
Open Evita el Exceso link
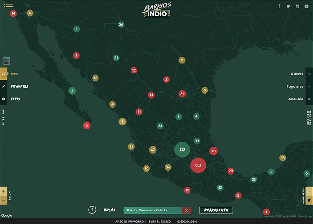pyautogui.click(x=160, y=222)
